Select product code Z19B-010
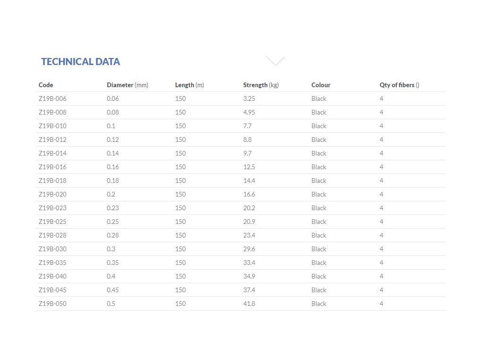This screenshot has width=483, height=362. coord(52,126)
